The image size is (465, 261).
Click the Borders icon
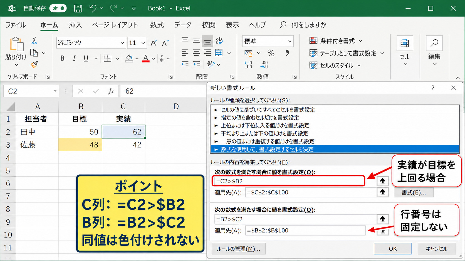(x=108, y=58)
